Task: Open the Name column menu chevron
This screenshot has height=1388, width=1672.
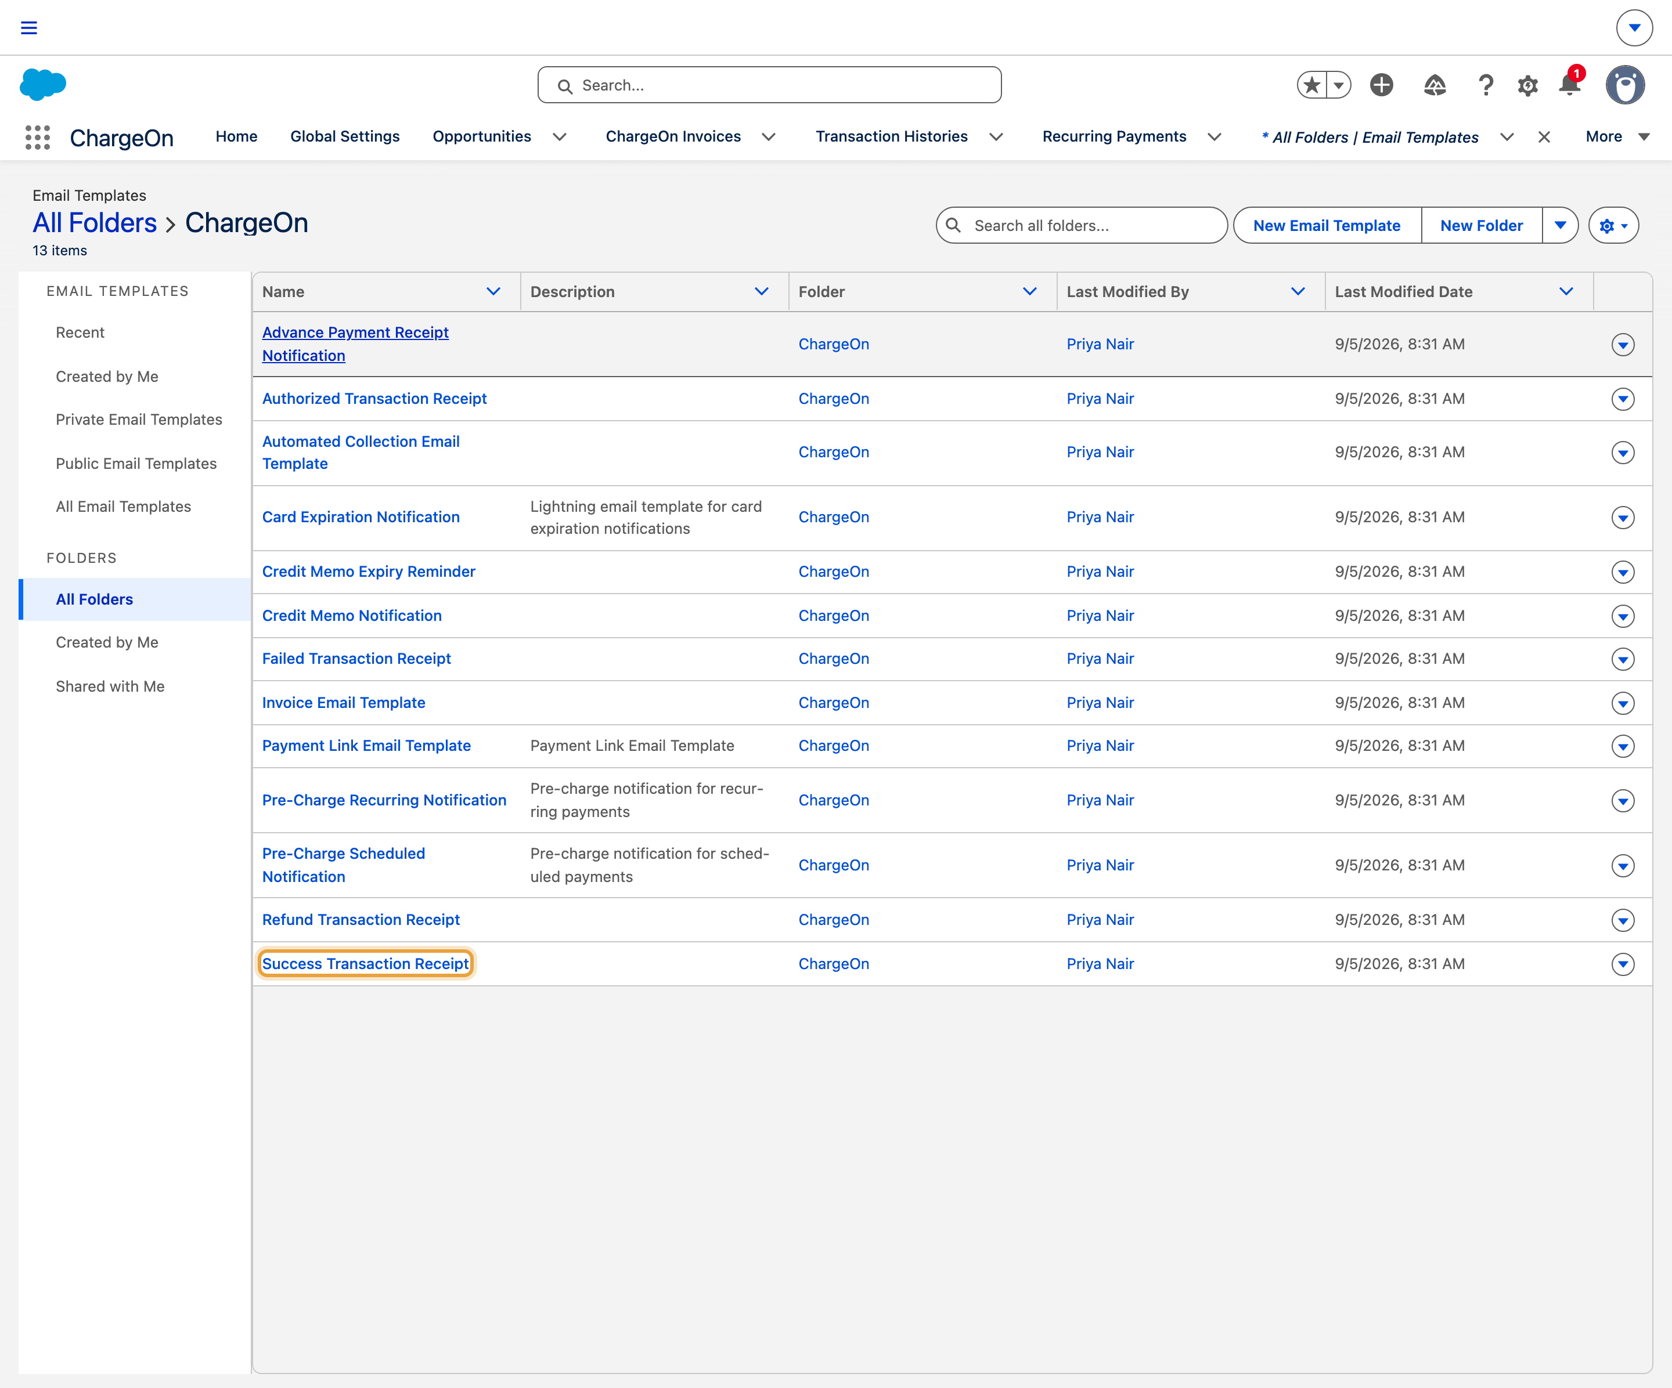Action: [493, 291]
